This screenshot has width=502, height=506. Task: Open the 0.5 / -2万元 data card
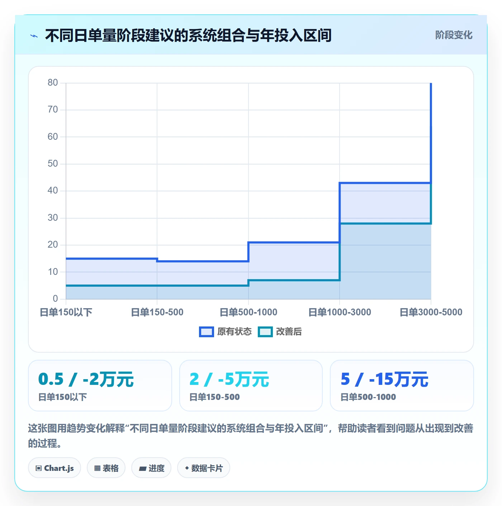point(100,386)
